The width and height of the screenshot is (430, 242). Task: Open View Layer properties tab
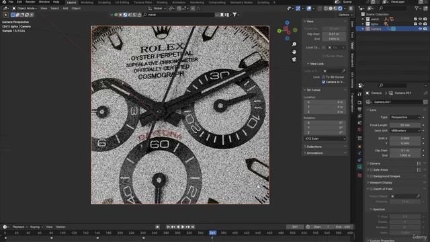click(x=359, y=116)
